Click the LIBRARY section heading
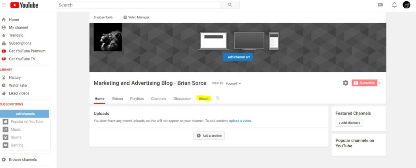 point(6,70)
